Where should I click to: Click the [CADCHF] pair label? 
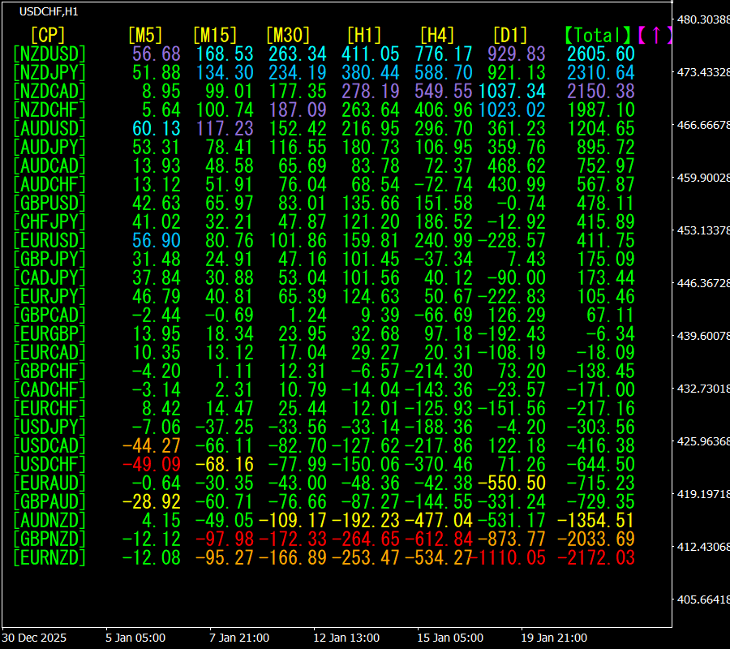pyautogui.click(x=49, y=389)
